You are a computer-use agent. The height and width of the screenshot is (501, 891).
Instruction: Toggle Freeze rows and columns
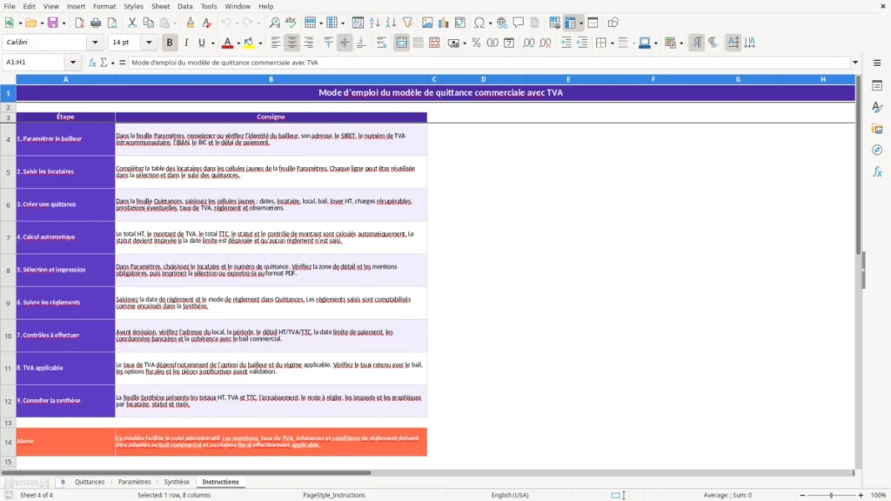coord(570,23)
